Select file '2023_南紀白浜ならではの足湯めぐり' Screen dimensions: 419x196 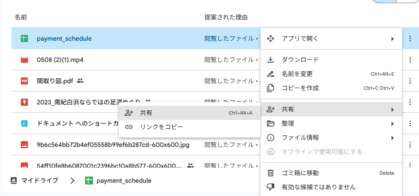[x=89, y=102]
